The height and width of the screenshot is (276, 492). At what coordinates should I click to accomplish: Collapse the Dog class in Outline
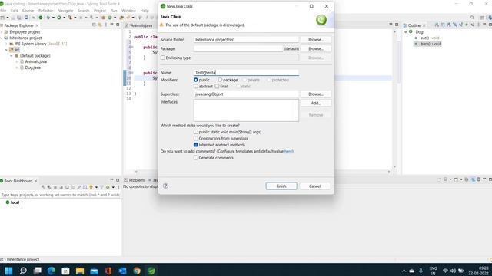coord(406,32)
